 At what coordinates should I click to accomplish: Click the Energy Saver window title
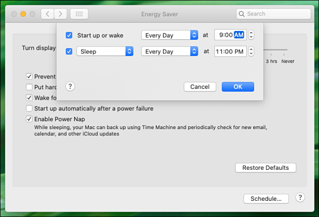pyautogui.click(x=159, y=14)
